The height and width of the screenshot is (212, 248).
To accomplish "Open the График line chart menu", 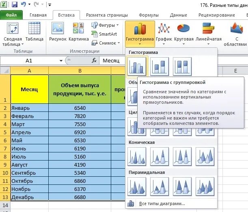I will click(x=164, y=34).
